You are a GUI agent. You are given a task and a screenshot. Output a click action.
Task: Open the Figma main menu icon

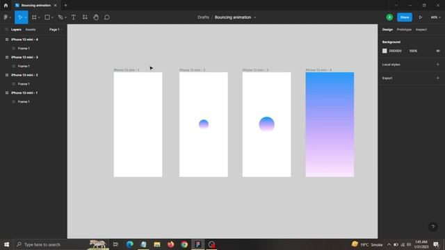pos(6,17)
